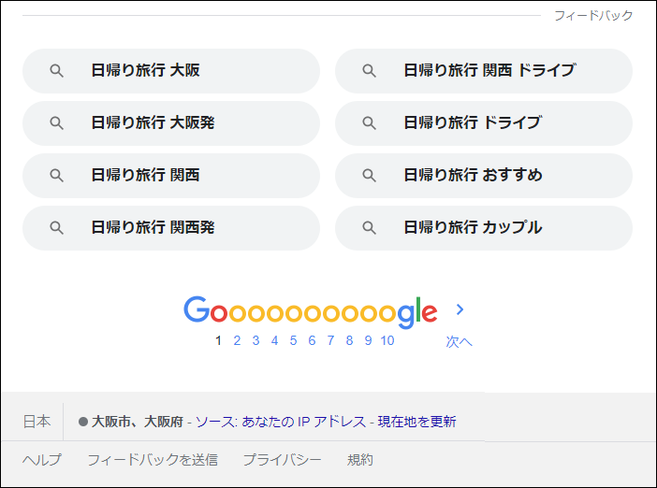The width and height of the screenshot is (657, 488).
Task: Click the next-page chevron arrow beside Google logo
Action: tap(460, 309)
